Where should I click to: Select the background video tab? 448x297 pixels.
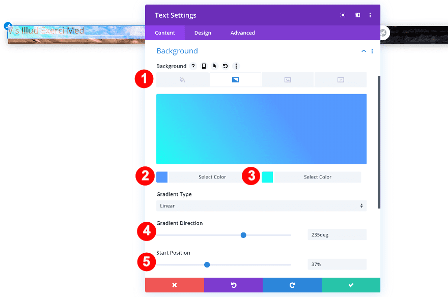click(x=341, y=80)
